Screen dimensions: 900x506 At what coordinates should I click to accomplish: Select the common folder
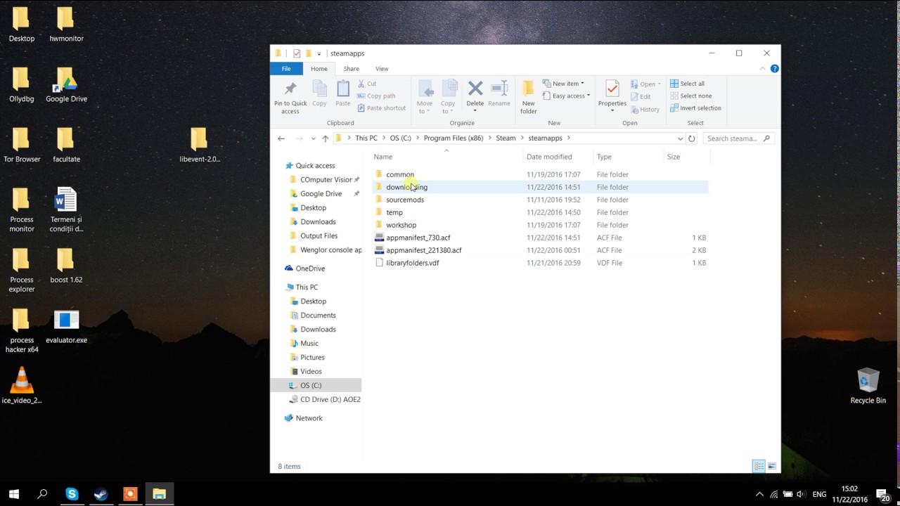[x=400, y=174]
